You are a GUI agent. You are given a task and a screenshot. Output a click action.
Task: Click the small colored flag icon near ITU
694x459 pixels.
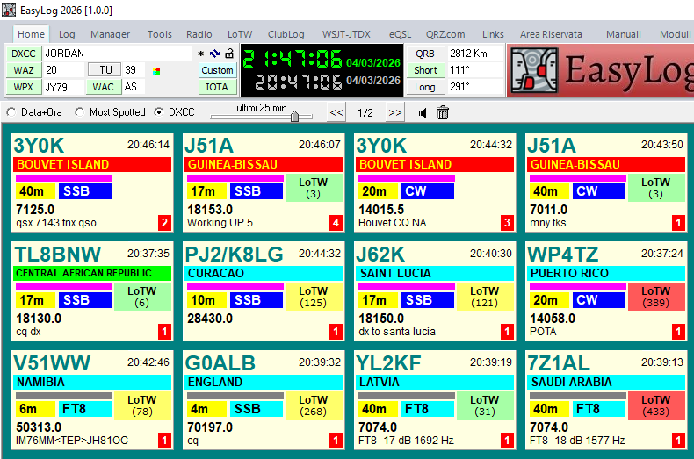(x=156, y=71)
